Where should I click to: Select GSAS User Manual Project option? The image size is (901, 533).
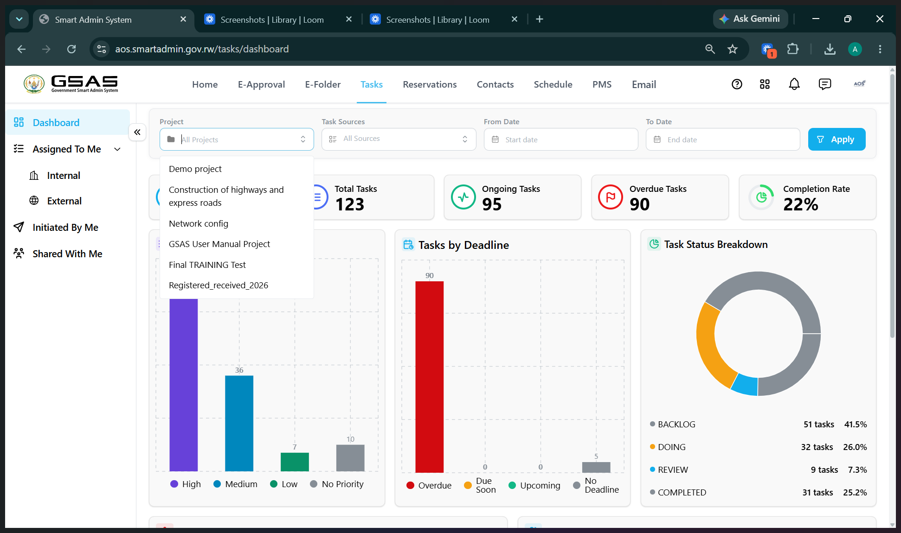[237, 244]
